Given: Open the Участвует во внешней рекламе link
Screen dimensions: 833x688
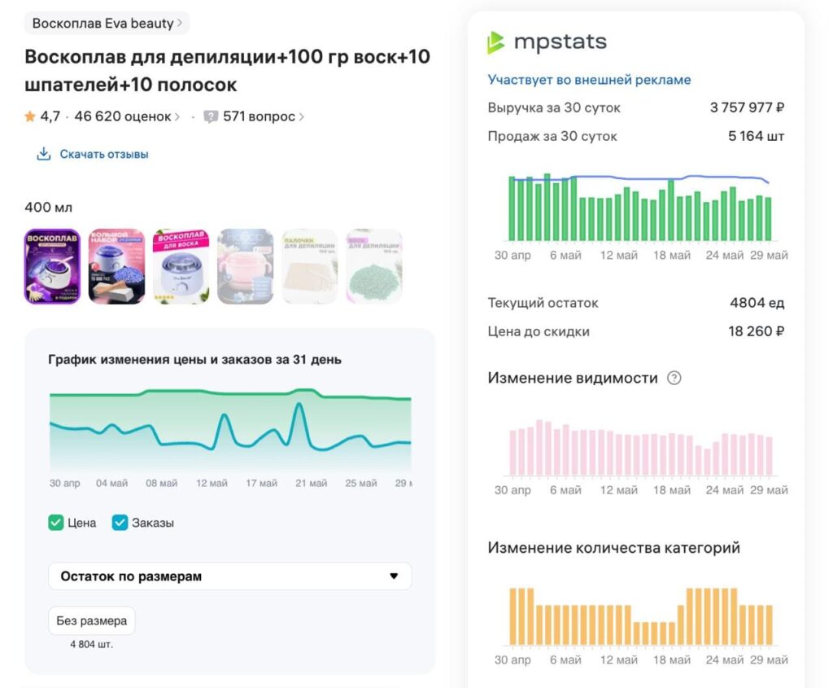Looking at the screenshot, I should 589,80.
